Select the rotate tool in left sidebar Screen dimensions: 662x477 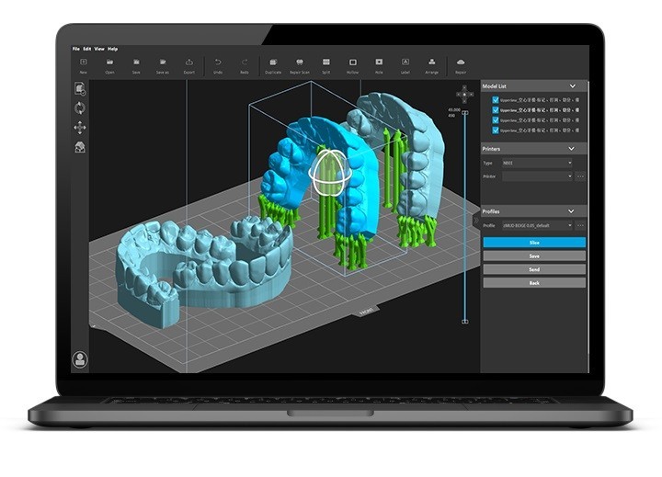(x=80, y=108)
